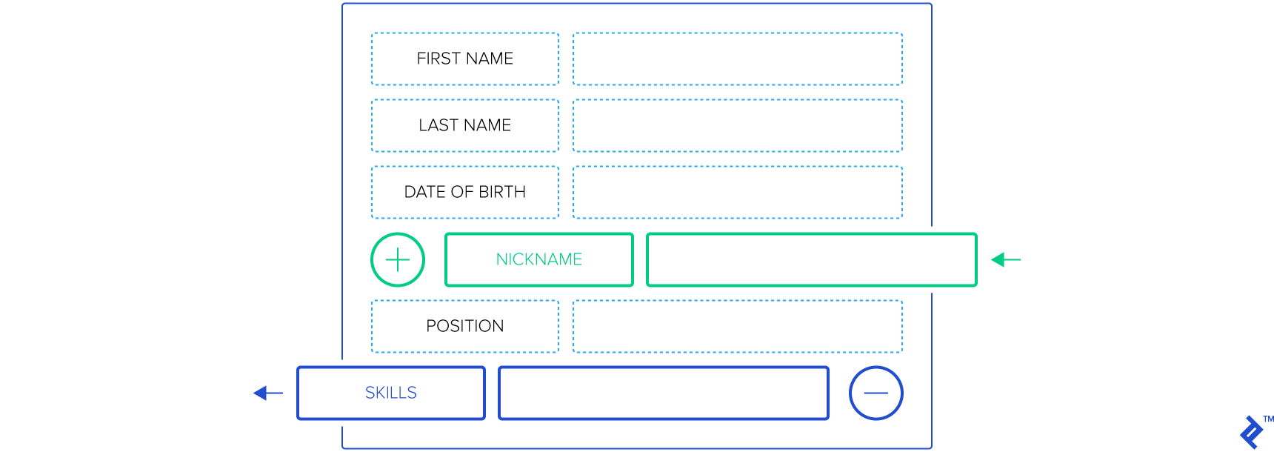1274x452 pixels.
Task: Click the blue field beside SKILLS
Action: coord(664,393)
